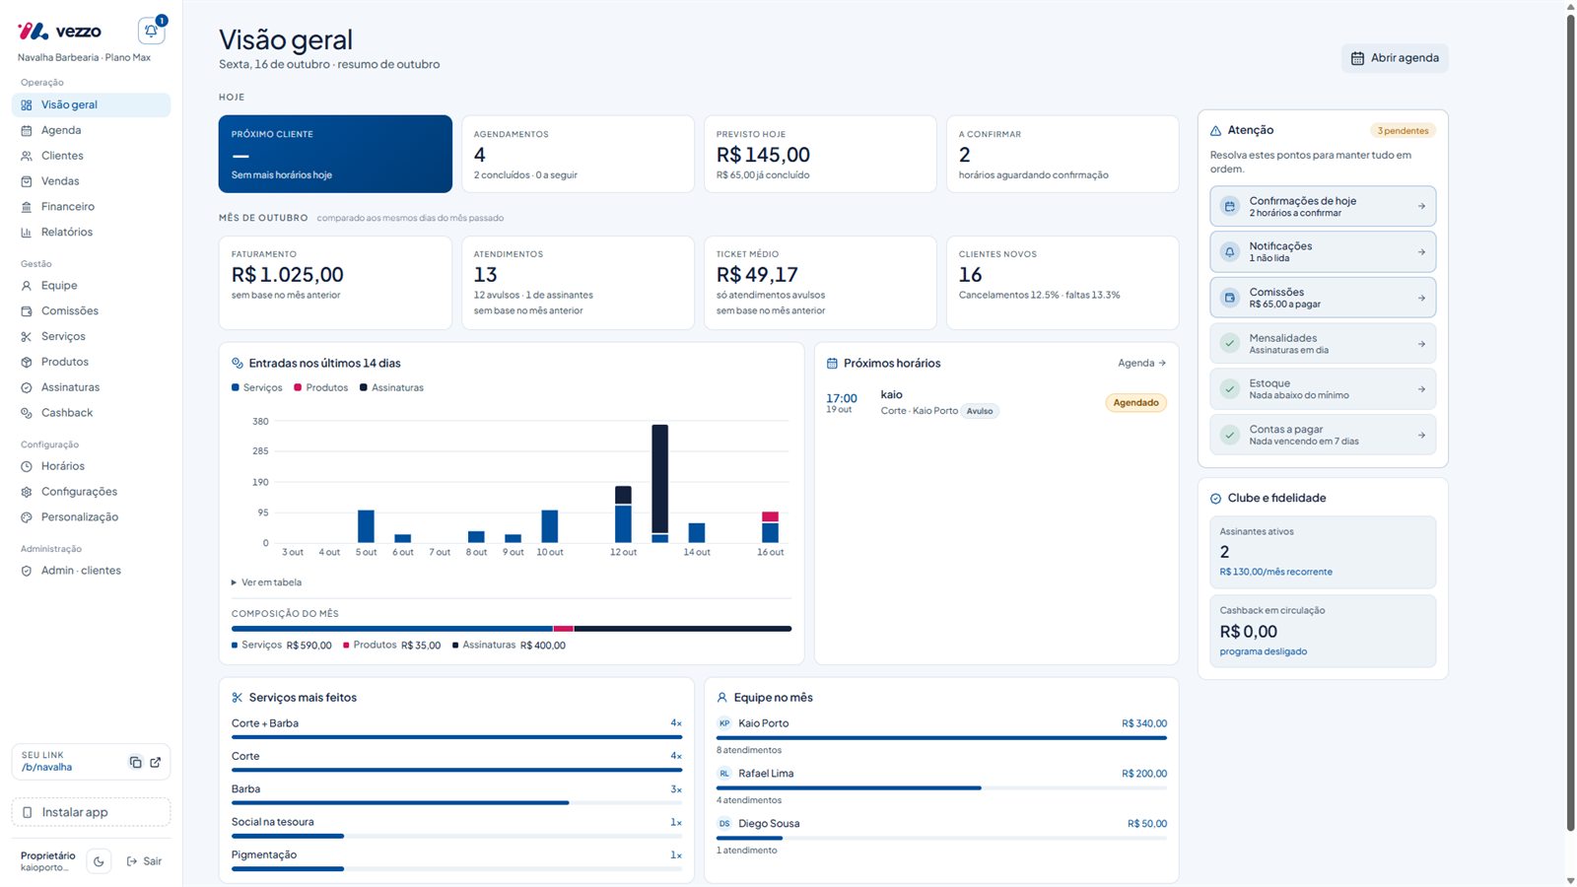Click the Confirmações de hoje calendar icon
1577x887 pixels.
pyautogui.click(x=1230, y=206)
